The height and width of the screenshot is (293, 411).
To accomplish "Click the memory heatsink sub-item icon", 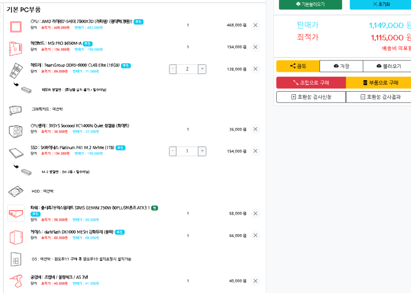I will pos(26,90).
